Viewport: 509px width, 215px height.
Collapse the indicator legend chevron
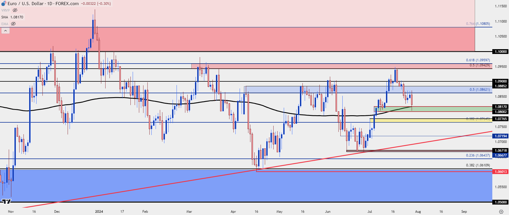tap(5, 31)
